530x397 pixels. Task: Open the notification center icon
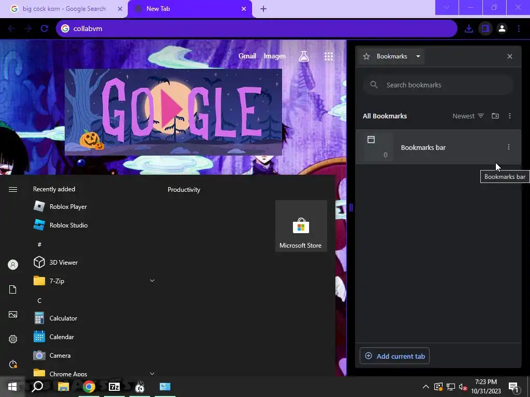(x=513, y=387)
